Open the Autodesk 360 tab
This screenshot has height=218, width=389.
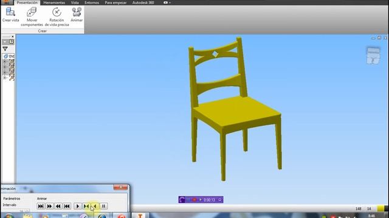click(x=143, y=2)
